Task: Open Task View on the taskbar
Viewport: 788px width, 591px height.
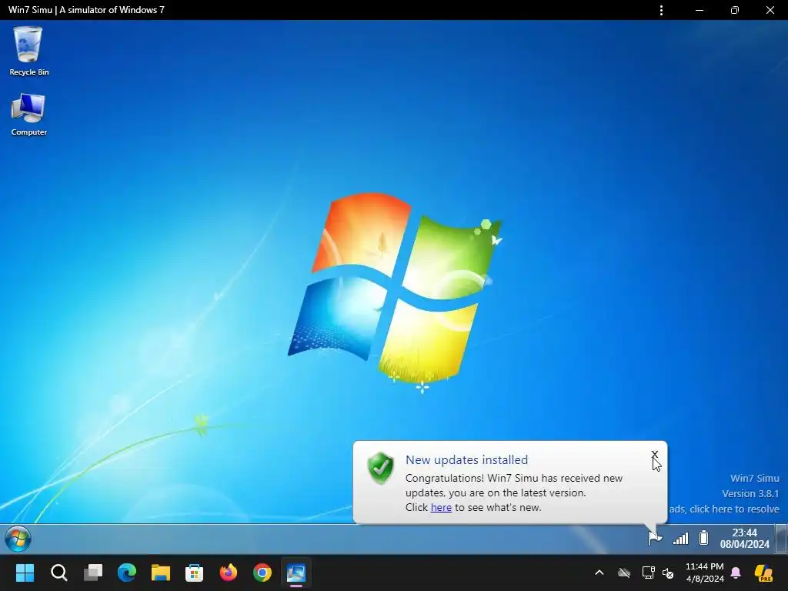Action: pyautogui.click(x=93, y=573)
